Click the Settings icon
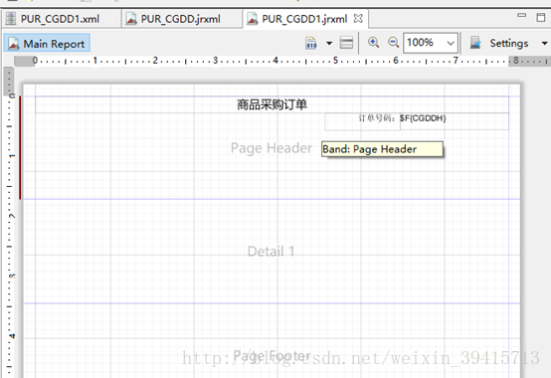The width and height of the screenshot is (551, 378). [x=475, y=43]
